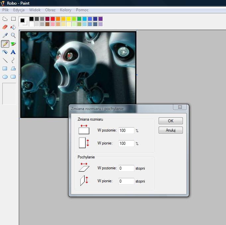Screen dimensions: 226x225
Task: Open the Edycja menu
Action: tap(19, 10)
